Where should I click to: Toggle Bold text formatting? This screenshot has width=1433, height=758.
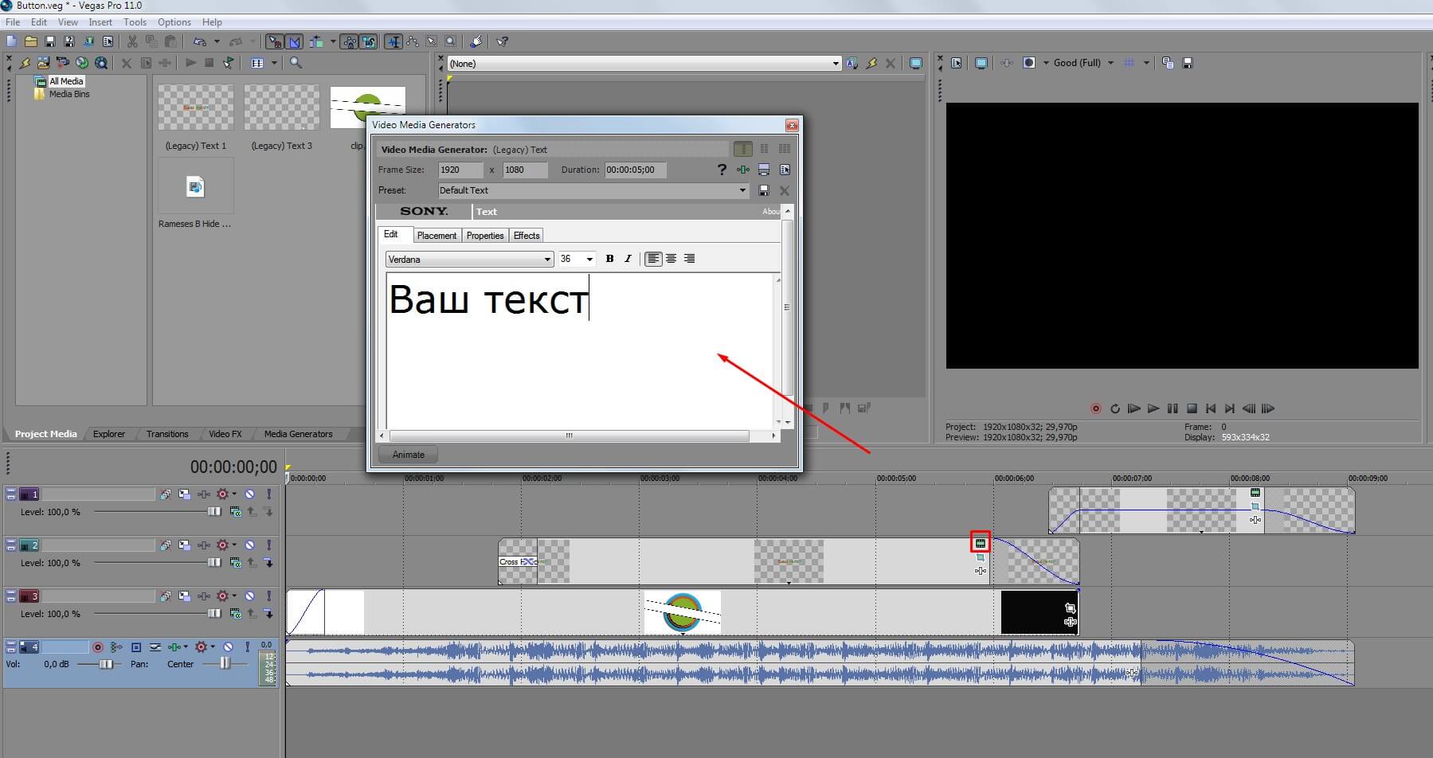(x=610, y=259)
